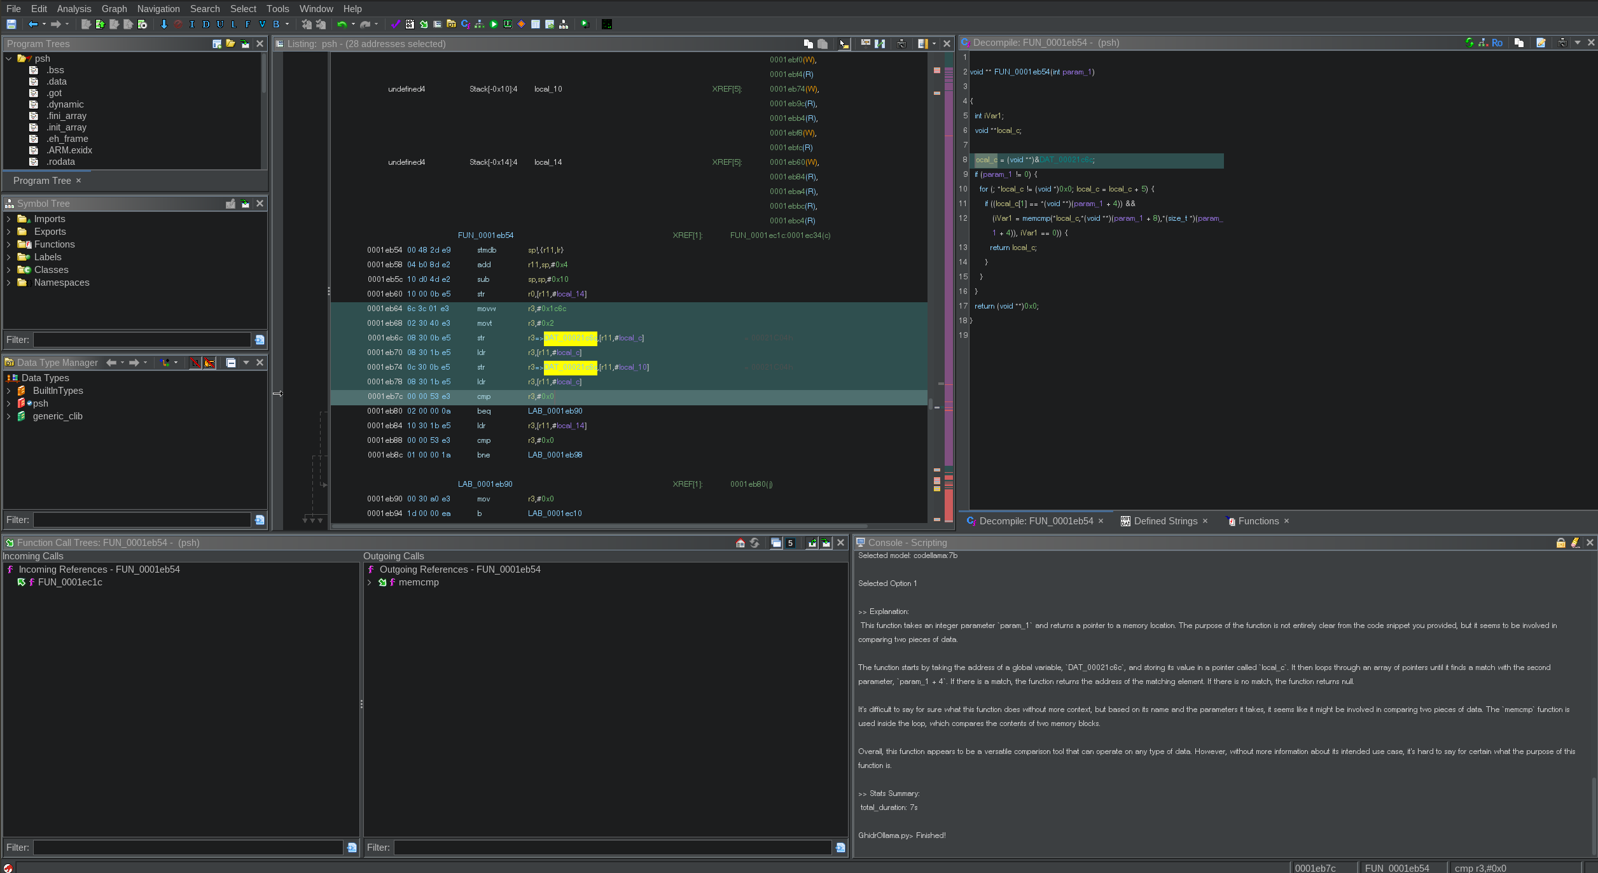The width and height of the screenshot is (1598, 873).
Task: Expand the memcmp outgoing call node
Action: (369, 582)
